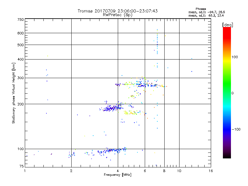Screen dimensions: 248x186
Task: Click the x-axis tick label '2'
Action: pos(71,171)
